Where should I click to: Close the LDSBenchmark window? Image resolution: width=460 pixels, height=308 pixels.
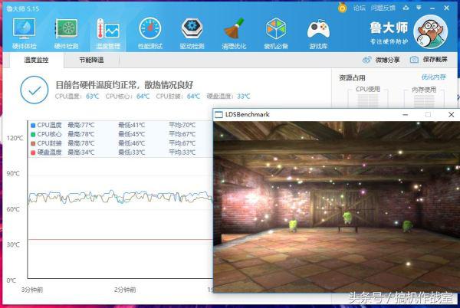[452, 115]
